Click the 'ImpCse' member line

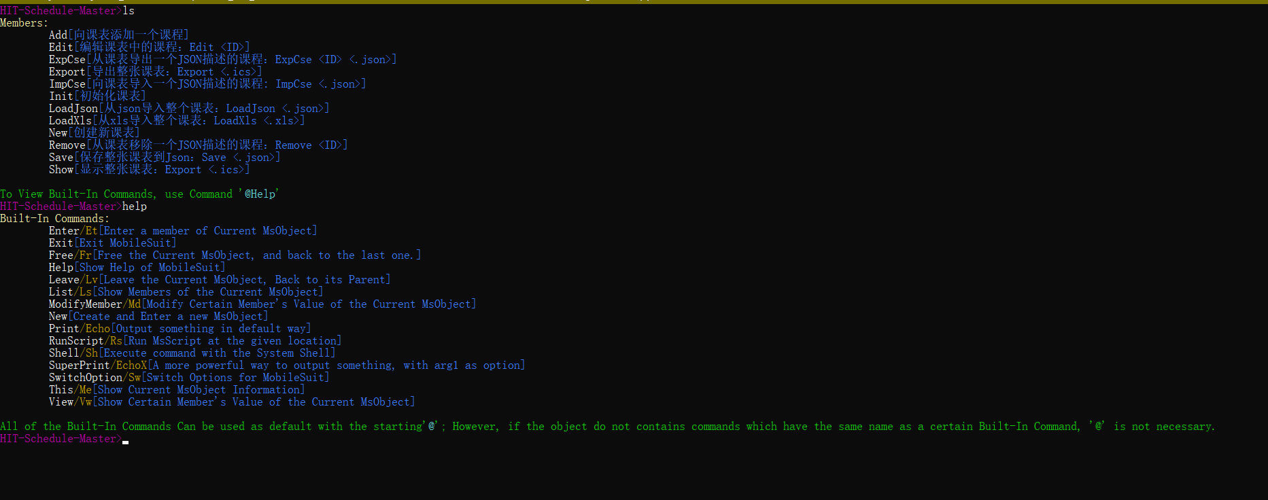(207, 84)
